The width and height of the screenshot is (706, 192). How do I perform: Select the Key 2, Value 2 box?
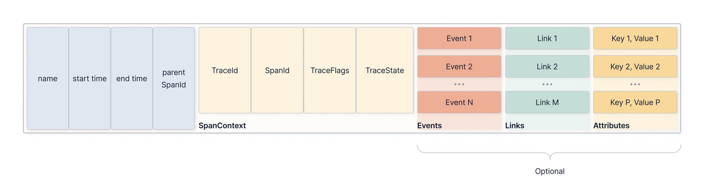coord(635,67)
